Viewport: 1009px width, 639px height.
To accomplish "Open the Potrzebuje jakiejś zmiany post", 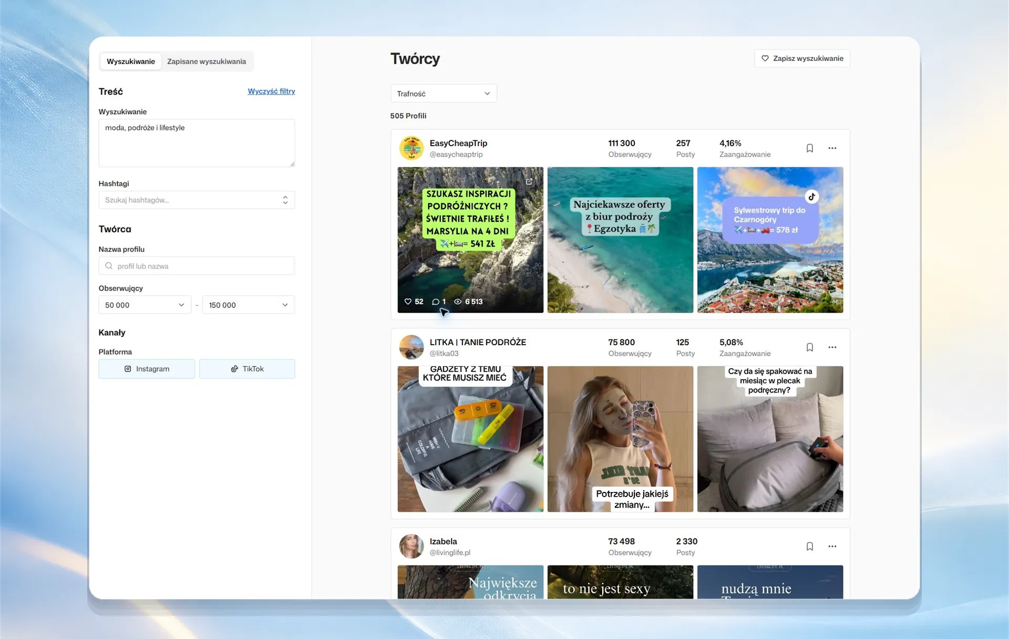I will [620, 439].
